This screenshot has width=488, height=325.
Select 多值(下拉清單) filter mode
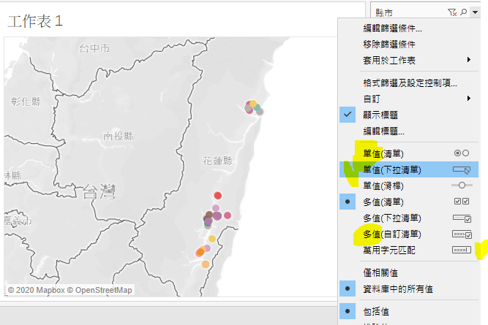[409, 218]
